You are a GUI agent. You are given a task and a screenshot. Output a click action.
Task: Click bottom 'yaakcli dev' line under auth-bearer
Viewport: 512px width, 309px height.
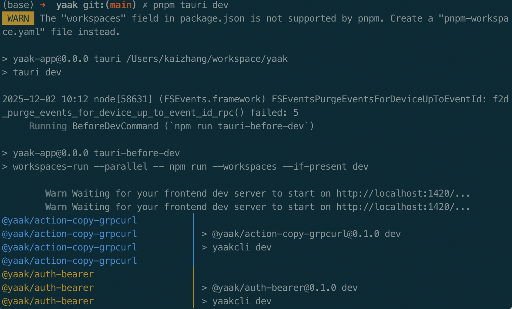[x=242, y=301]
